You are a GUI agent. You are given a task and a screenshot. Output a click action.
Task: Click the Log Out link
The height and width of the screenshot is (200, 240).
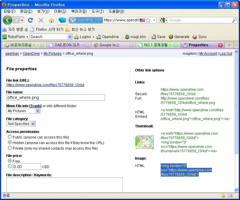click(226, 54)
